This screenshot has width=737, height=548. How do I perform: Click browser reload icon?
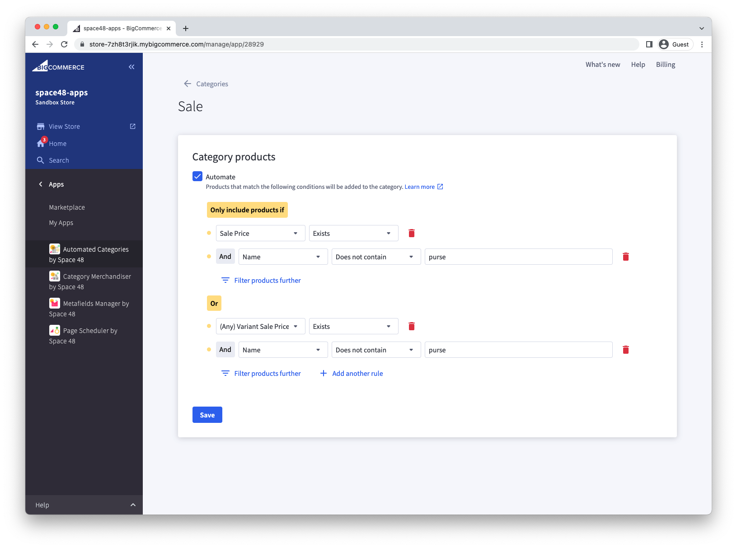point(64,44)
